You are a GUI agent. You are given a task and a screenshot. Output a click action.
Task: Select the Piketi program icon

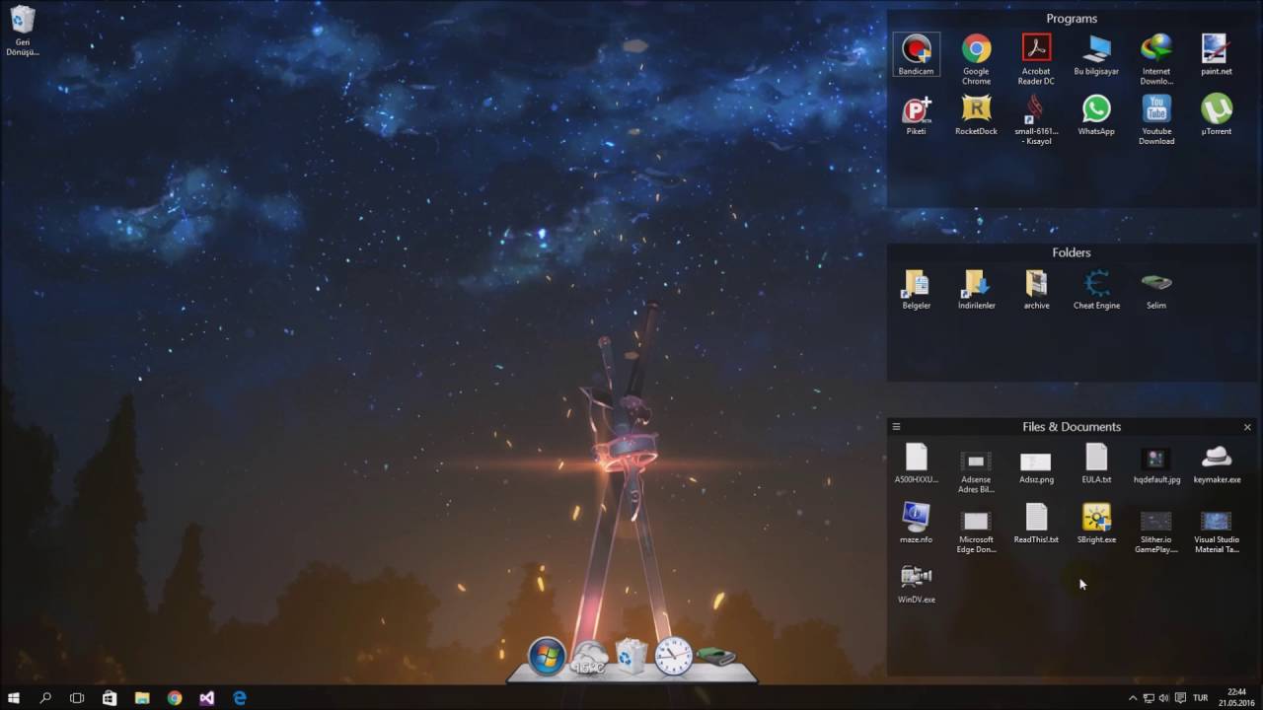point(917,114)
